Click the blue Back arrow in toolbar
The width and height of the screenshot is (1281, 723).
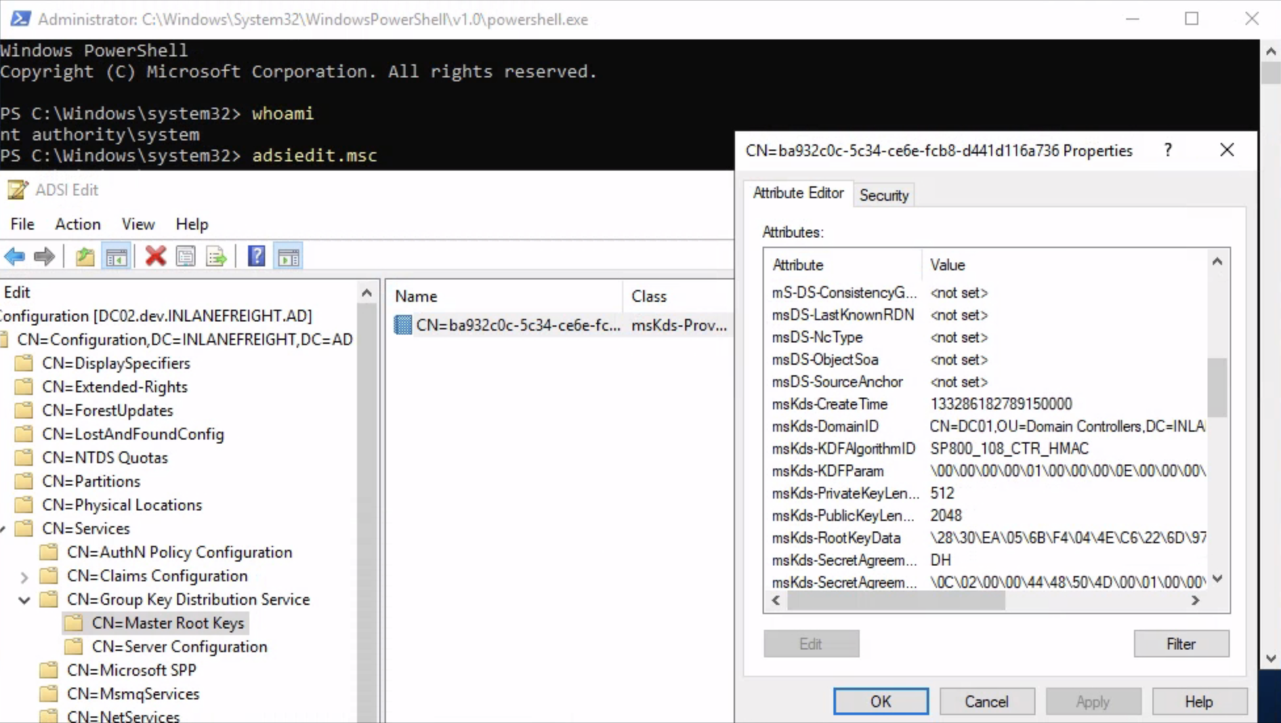click(14, 257)
